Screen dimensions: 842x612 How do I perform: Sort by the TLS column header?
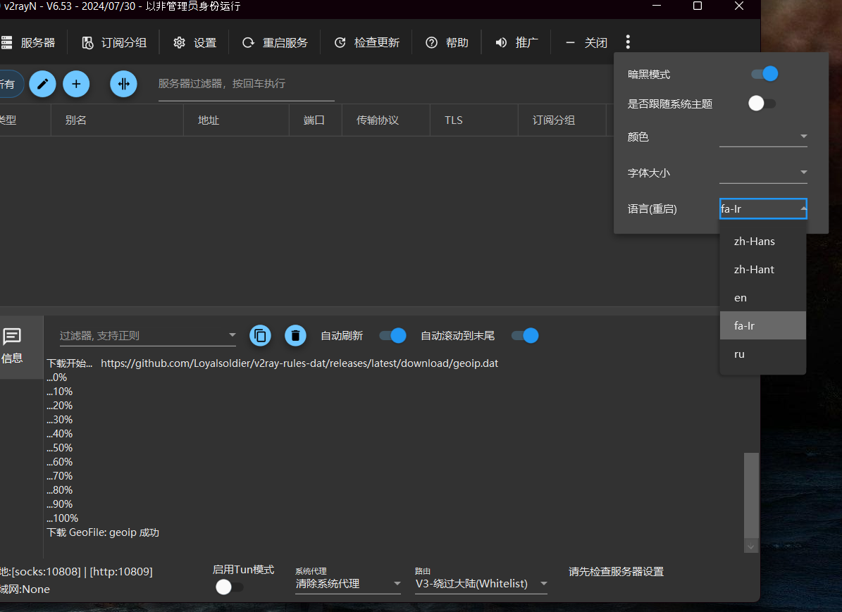click(474, 120)
